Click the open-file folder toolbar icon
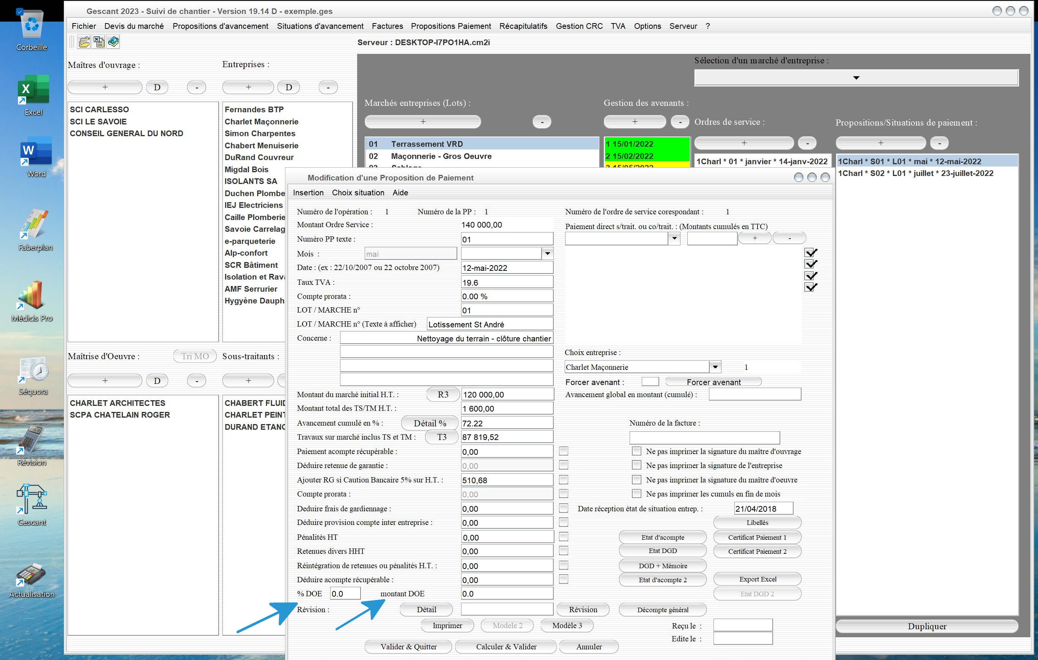1038x660 pixels. coord(83,42)
